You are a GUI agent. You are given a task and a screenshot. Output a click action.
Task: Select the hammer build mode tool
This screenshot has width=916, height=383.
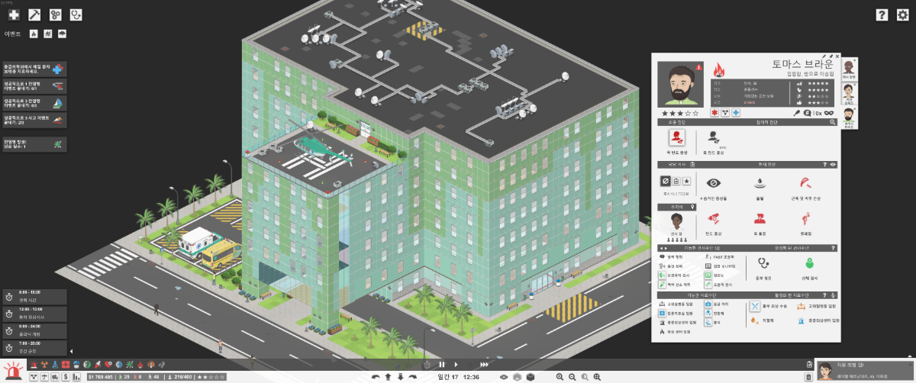(34, 14)
